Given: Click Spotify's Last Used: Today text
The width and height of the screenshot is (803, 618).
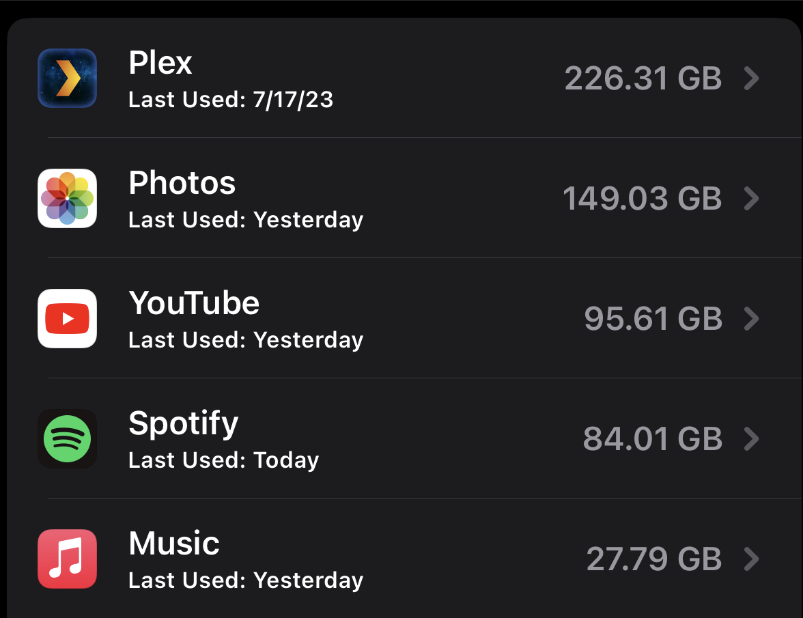Looking at the screenshot, I should click(x=224, y=460).
